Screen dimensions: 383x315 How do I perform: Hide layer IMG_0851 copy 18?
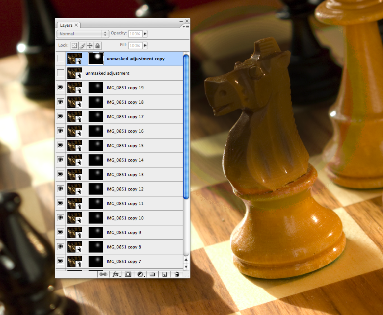pos(60,102)
